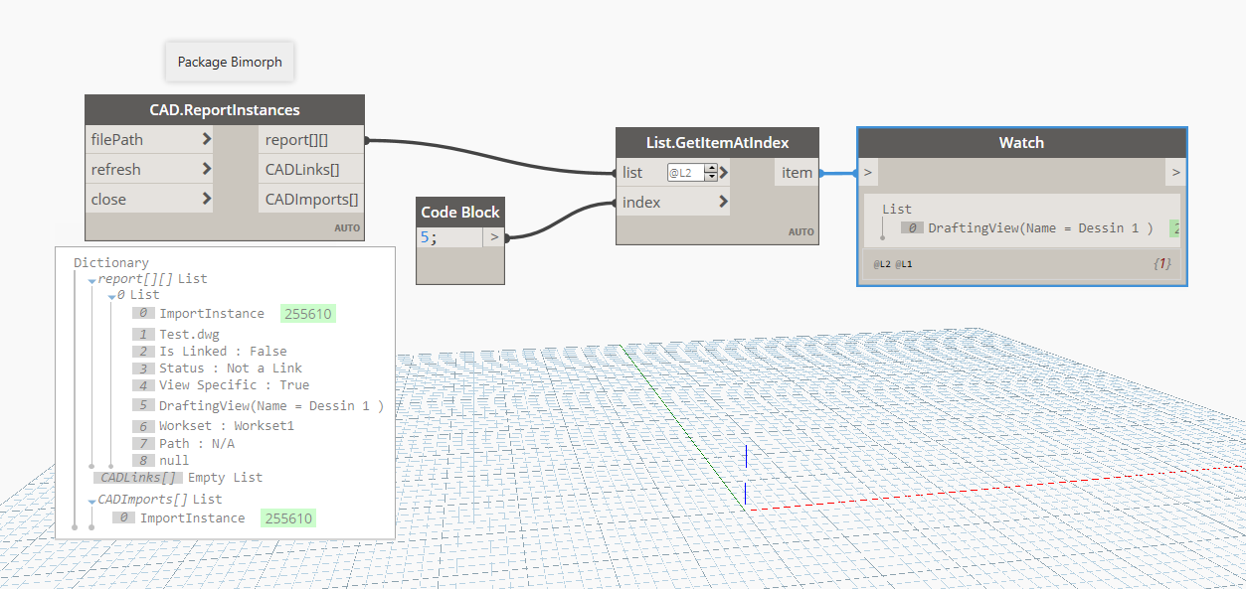Click the close input port arrow
This screenshot has width=1246, height=589.
[207, 200]
